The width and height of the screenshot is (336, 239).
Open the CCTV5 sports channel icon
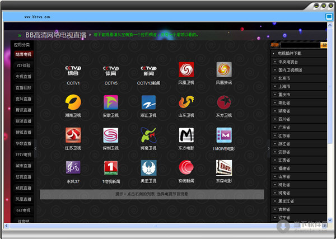pos(111,71)
